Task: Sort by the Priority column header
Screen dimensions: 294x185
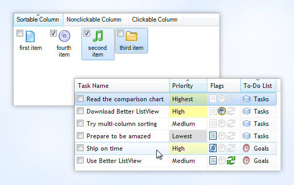Action: click(188, 85)
